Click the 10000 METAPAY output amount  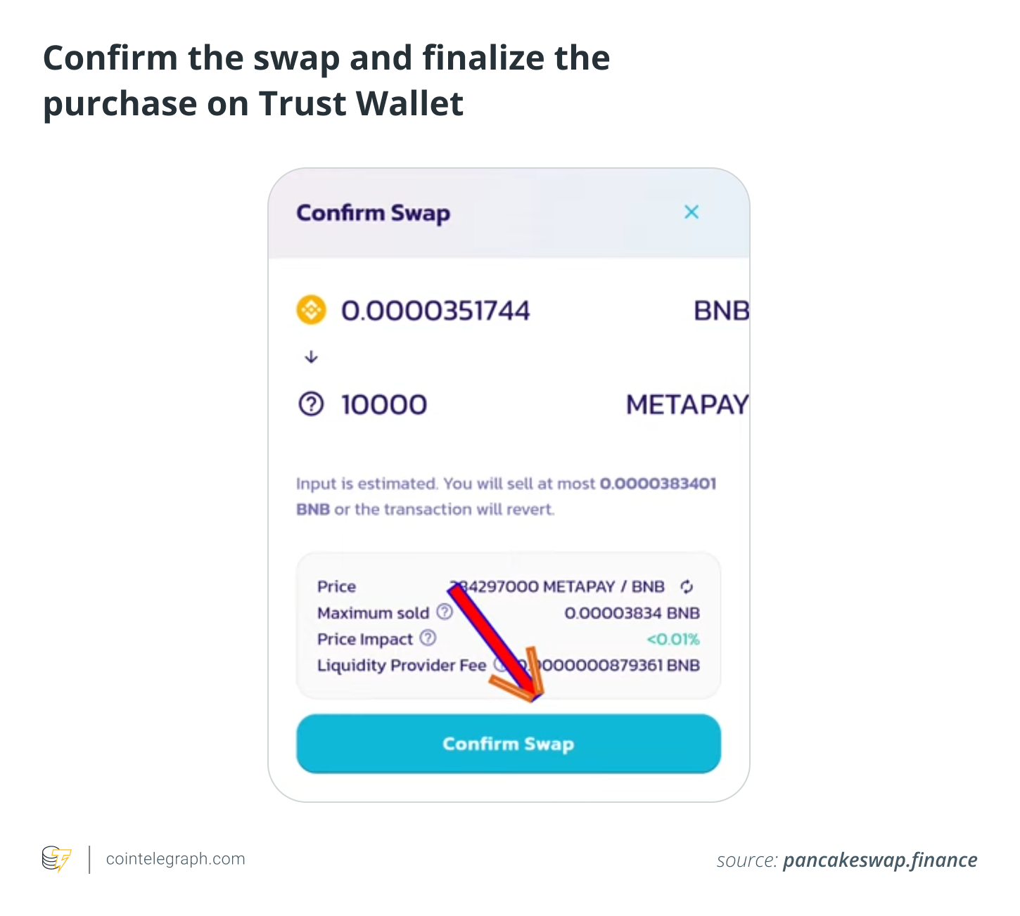pyautogui.click(x=384, y=405)
